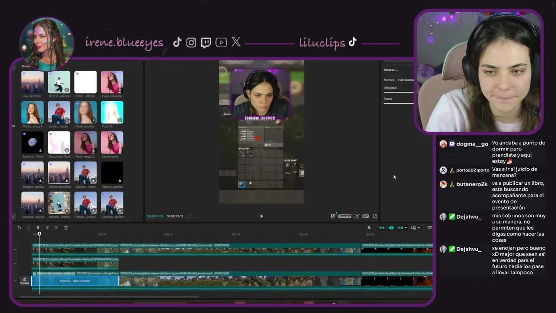Click the Nombre value Halo borroso
Image resolution: width=556 pixels, height=313 pixels.
[406, 80]
